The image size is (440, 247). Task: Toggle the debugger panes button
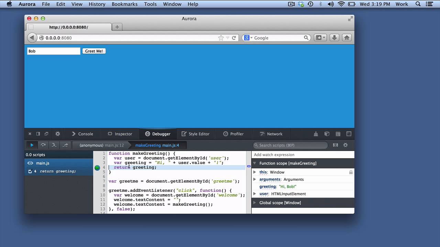(x=335, y=145)
